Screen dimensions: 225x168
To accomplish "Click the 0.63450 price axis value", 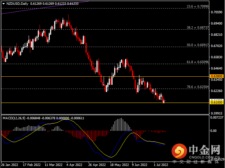I will pyautogui.click(x=216, y=80).
